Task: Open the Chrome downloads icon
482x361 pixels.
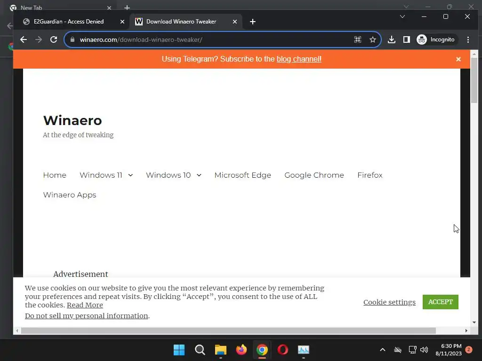Action: coord(391,39)
